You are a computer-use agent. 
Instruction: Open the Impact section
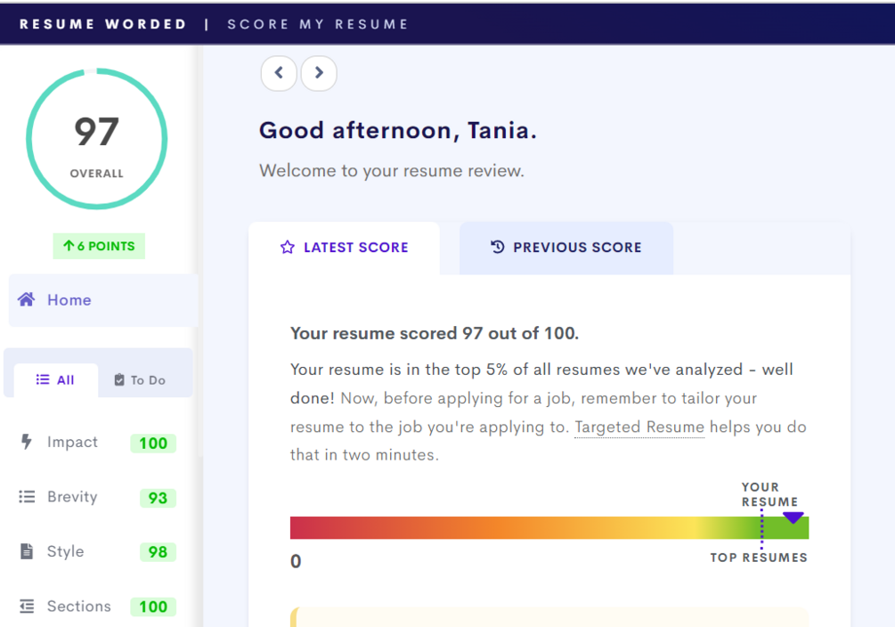click(x=97, y=443)
